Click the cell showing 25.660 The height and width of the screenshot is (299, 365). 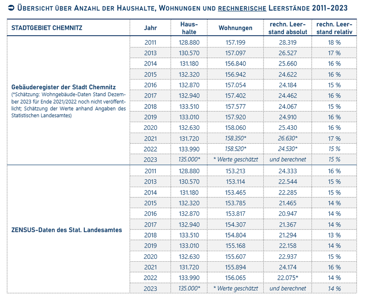[288, 63]
